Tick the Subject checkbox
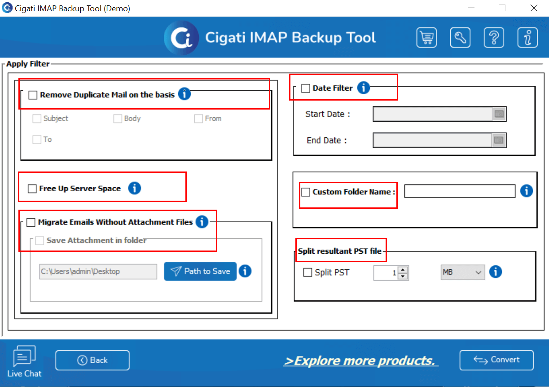The height and width of the screenshot is (387, 549). tap(37, 119)
